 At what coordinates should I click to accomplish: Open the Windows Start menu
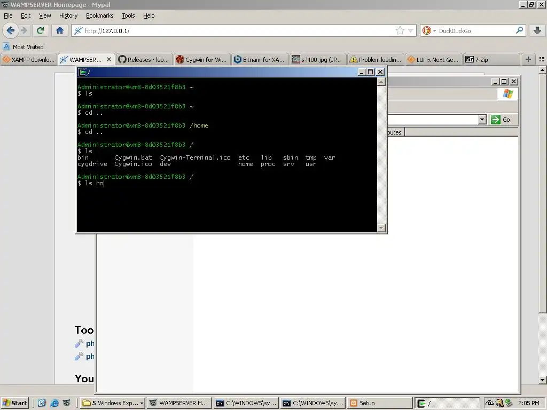[x=14, y=403]
